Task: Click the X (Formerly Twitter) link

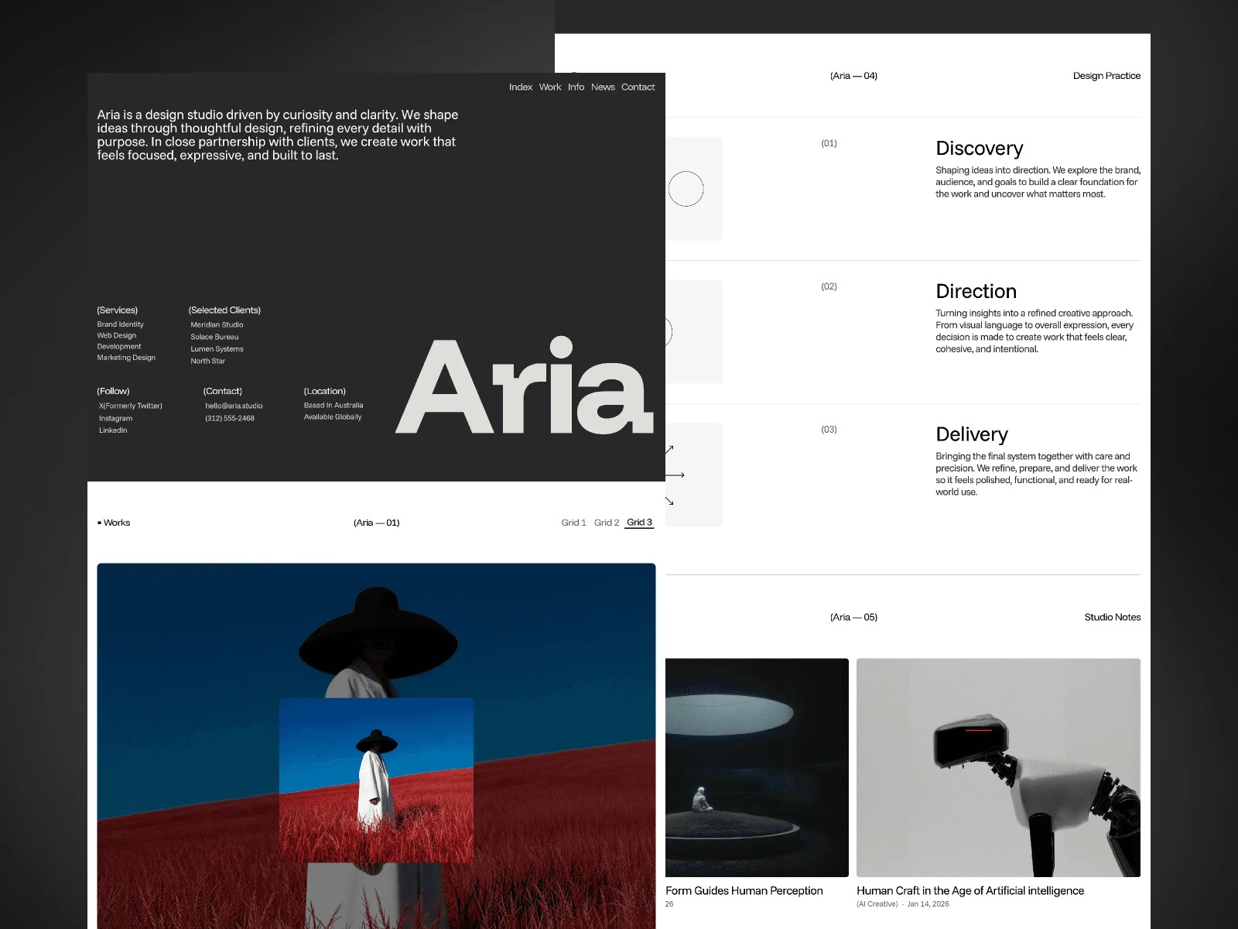Action: [x=130, y=405]
